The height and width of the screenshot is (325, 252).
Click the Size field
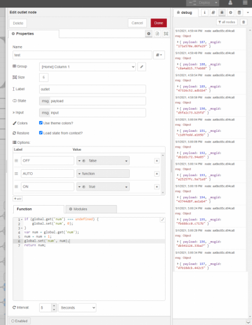pyautogui.click(x=43, y=78)
